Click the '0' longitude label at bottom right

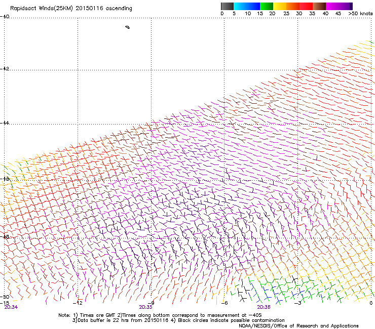point(371,303)
